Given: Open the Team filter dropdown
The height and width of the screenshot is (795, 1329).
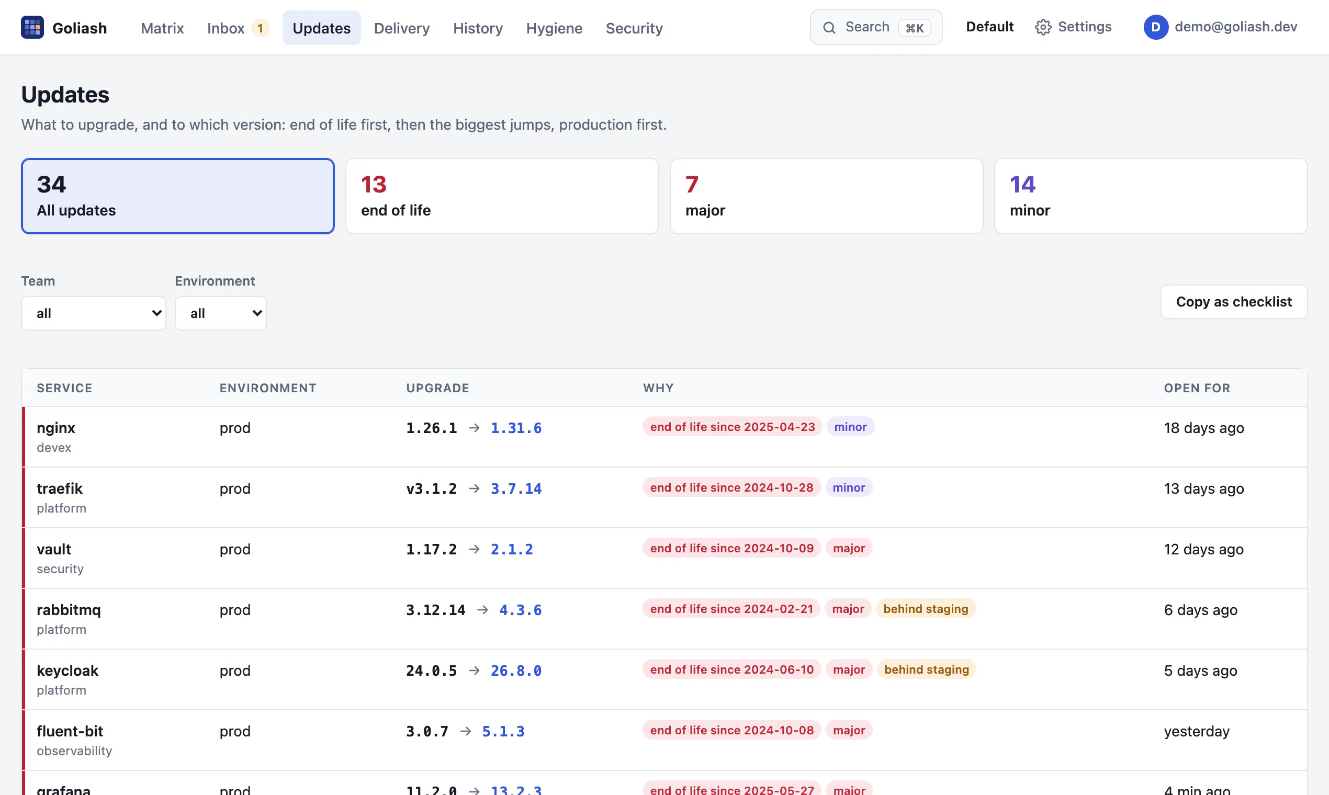Looking at the screenshot, I should (x=94, y=313).
